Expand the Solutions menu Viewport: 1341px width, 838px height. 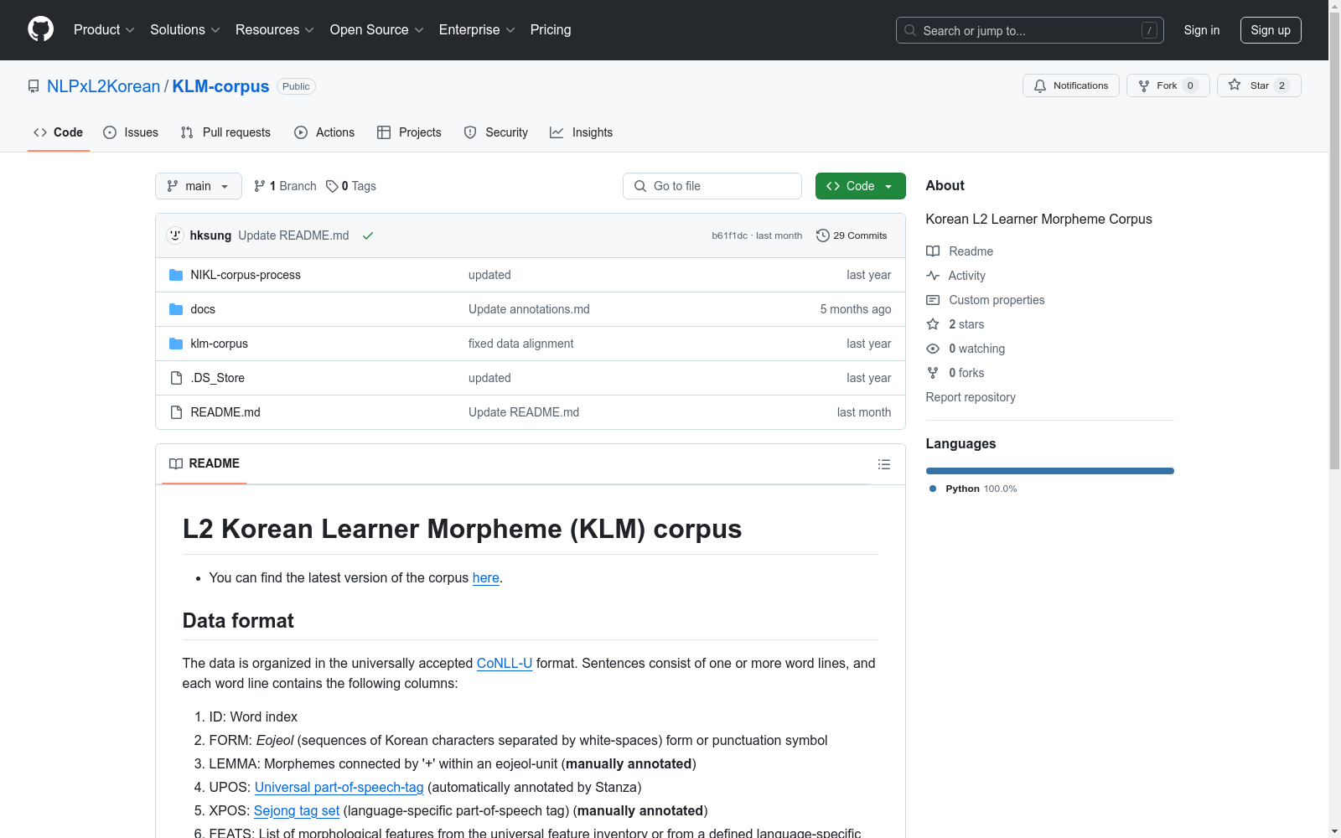pyautogui.click(x=185, y=30)
